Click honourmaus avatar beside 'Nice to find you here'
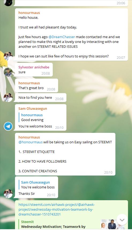 click(x=8, y=97)
